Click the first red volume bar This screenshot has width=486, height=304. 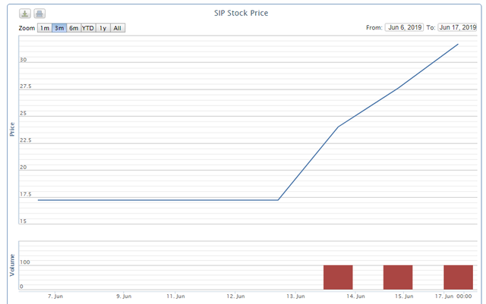(338, 277)
